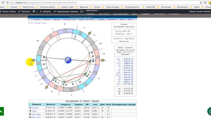Open the Панель закладок bookmark folder

point(111,7)
